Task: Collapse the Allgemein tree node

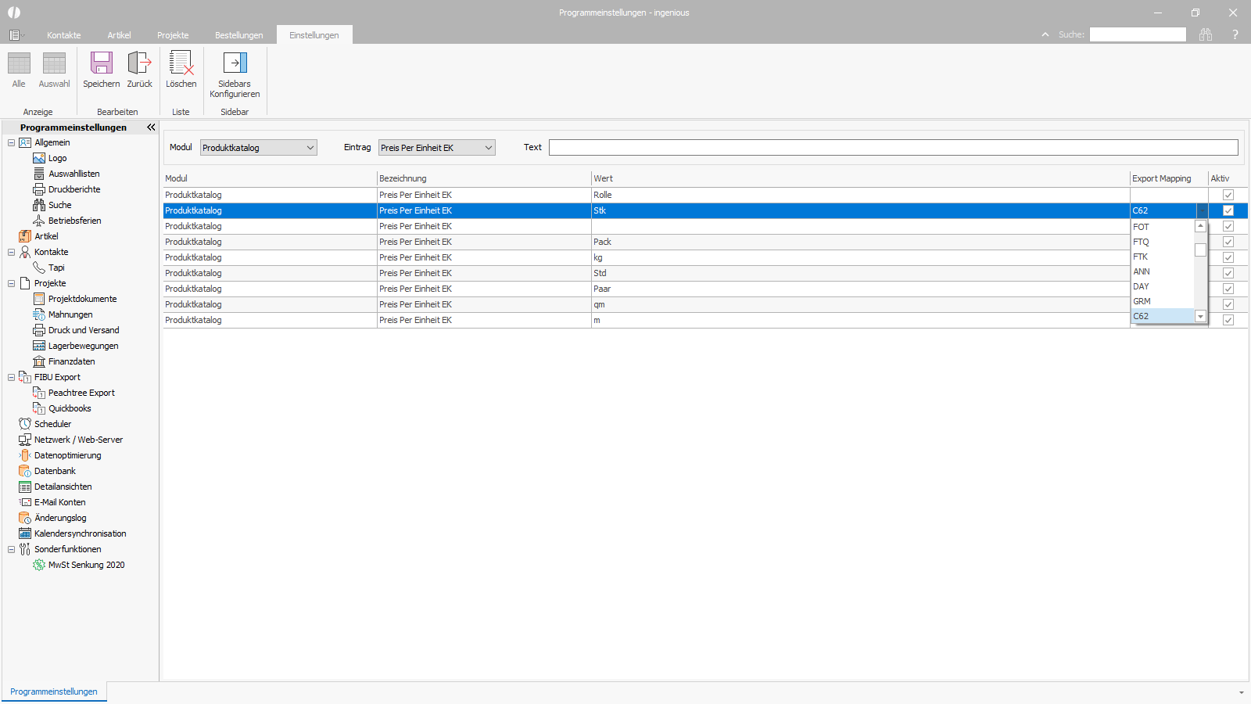Action: pos(11,142)
